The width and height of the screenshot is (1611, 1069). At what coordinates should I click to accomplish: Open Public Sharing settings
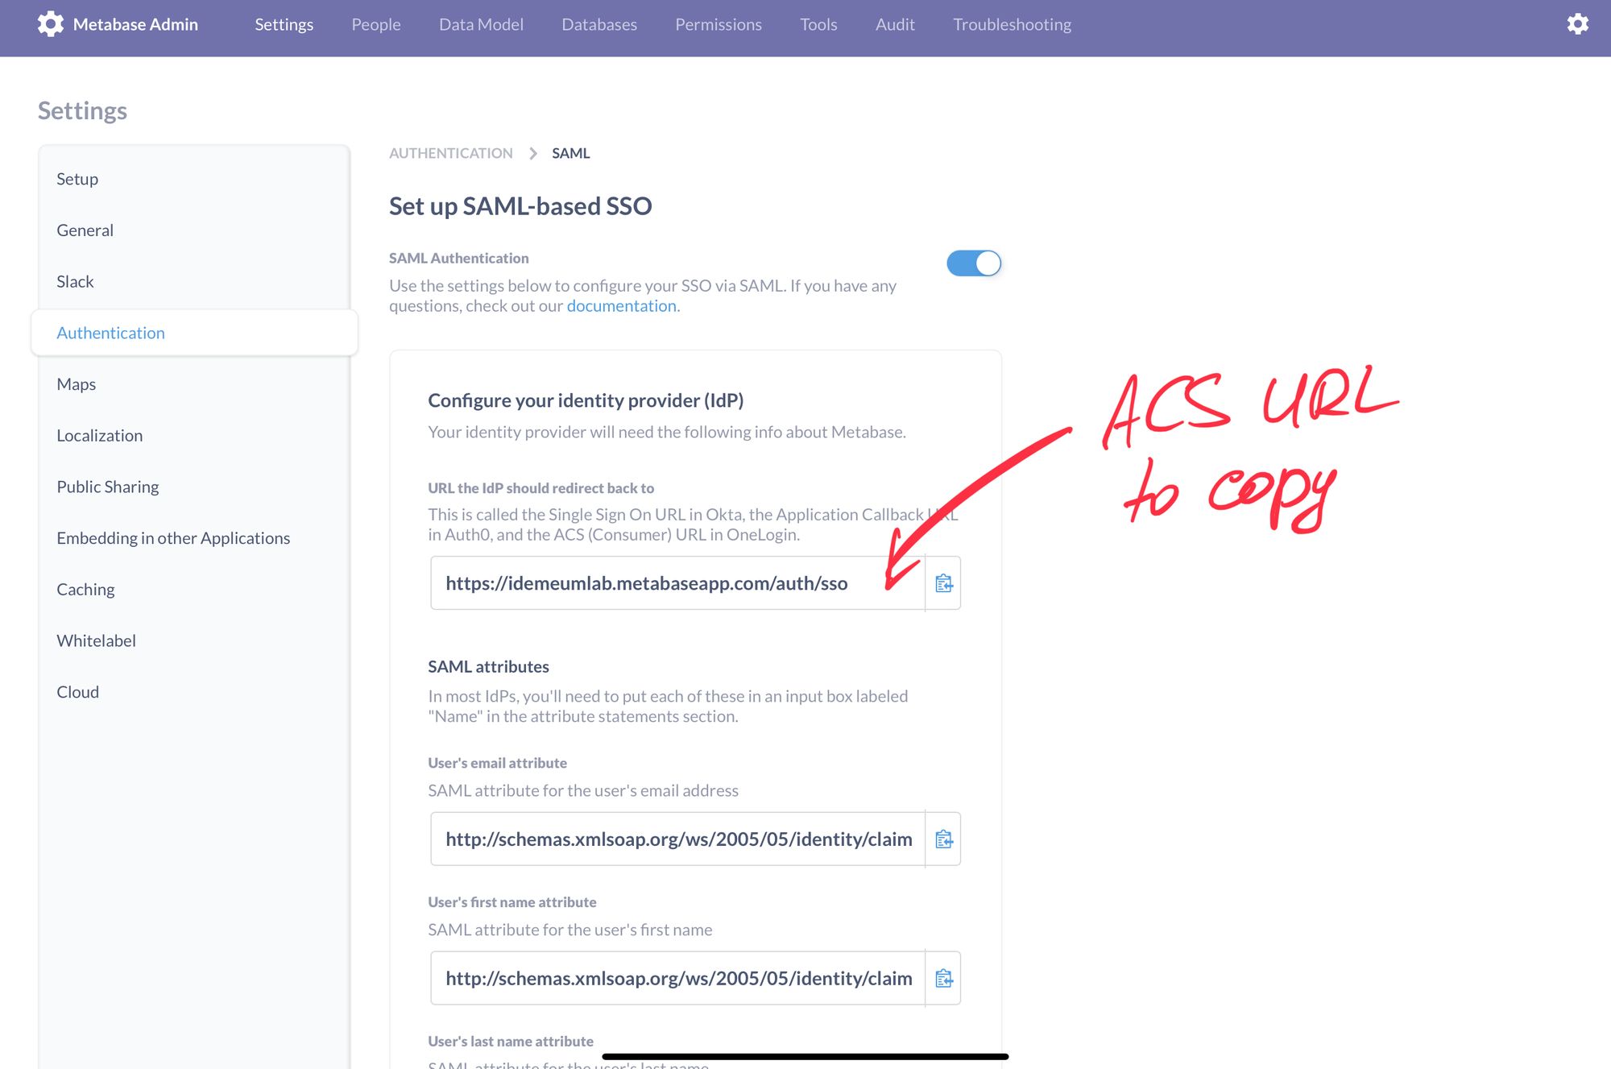click(x=194, y=487)
